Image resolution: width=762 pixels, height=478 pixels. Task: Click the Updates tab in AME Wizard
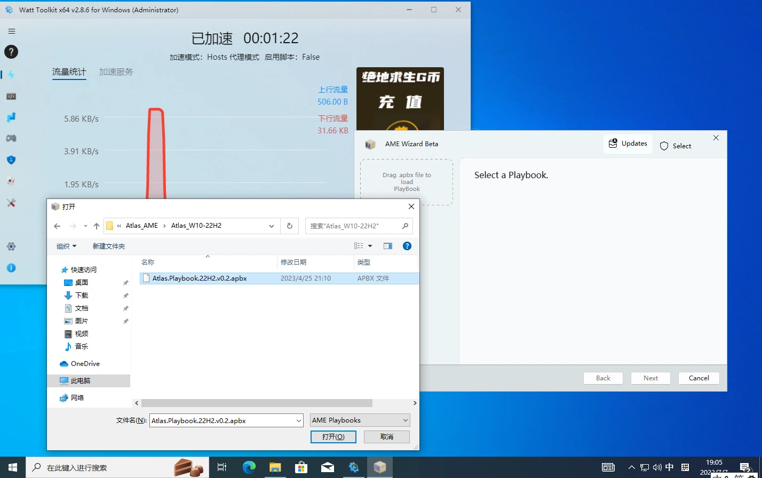pos(628,144)
